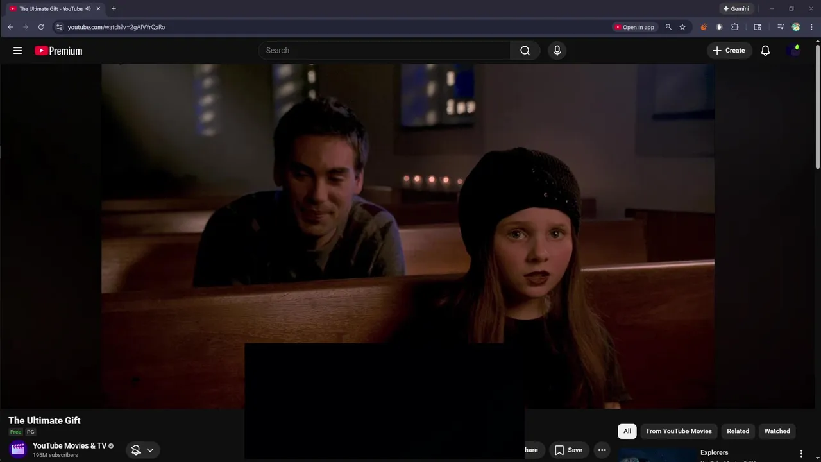This screenshot has height=462, width=821.
Task: Select the All filter chip
Action: (627, 431)
